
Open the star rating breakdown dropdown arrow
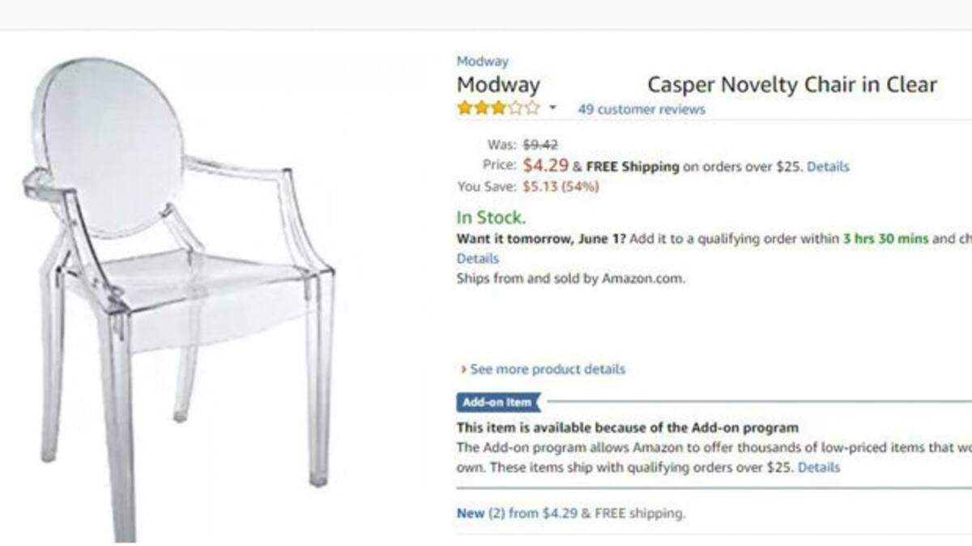(552, 108)
